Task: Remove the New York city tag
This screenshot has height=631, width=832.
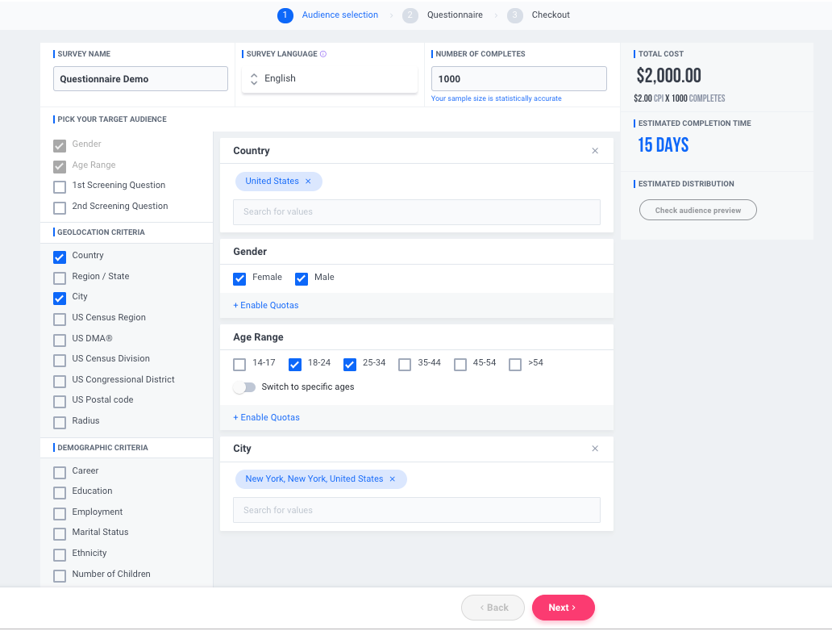Action: point(392,479)
